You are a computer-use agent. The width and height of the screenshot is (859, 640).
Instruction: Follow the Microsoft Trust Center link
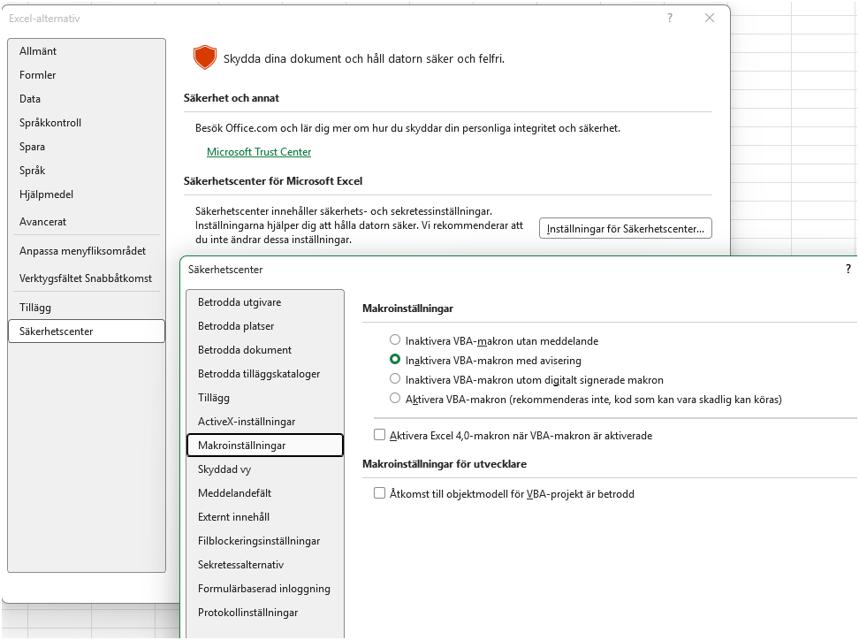(x=259, y=152)
